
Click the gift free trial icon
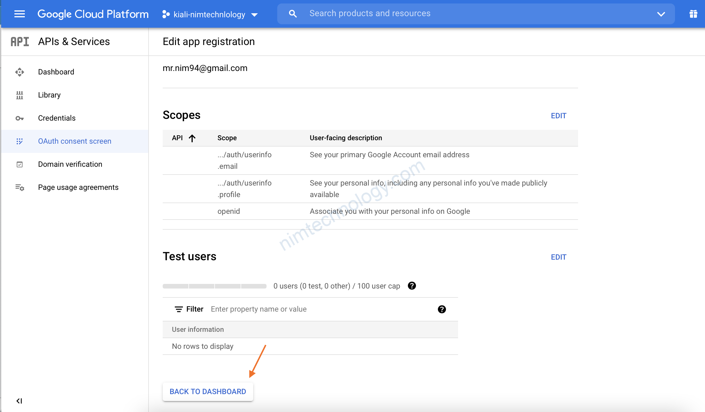click(x=693, y=14)
